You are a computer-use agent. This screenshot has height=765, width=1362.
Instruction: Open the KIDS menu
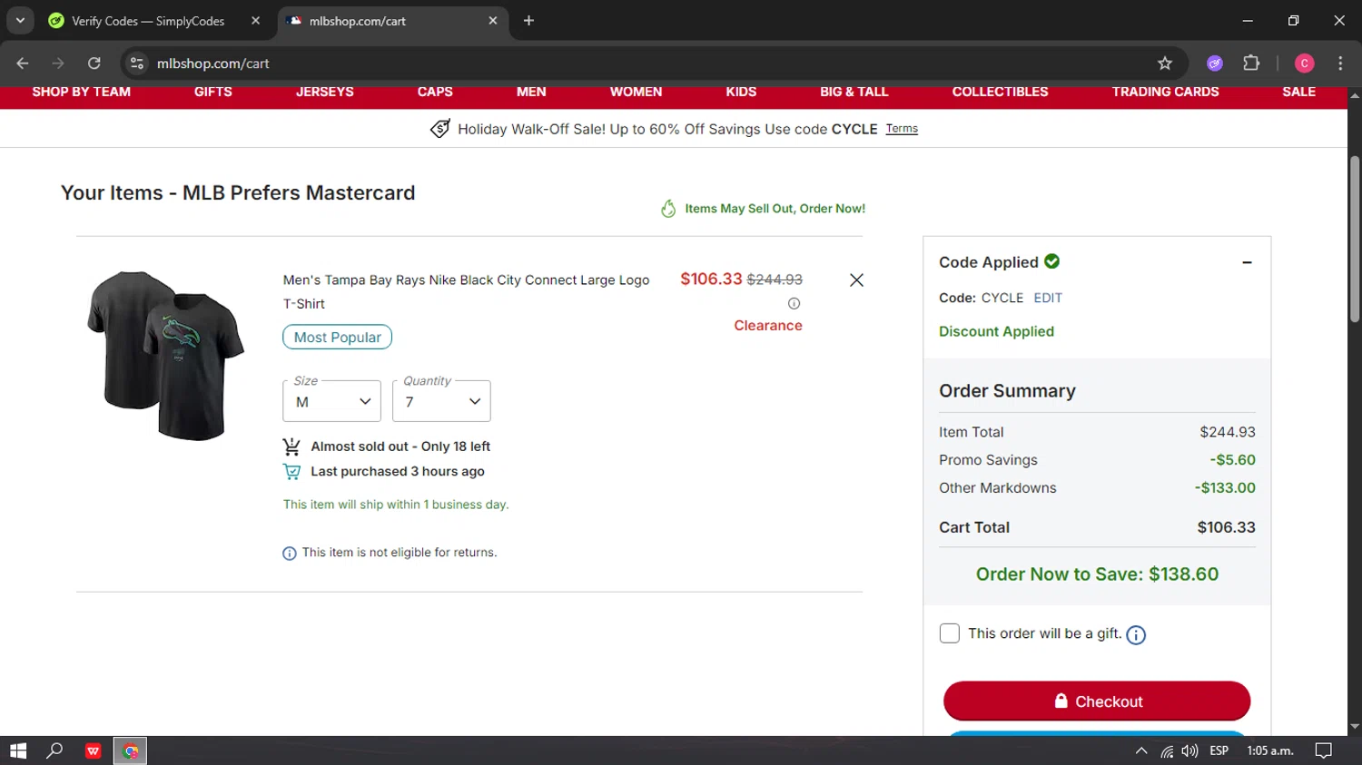(x=741, y=92)
